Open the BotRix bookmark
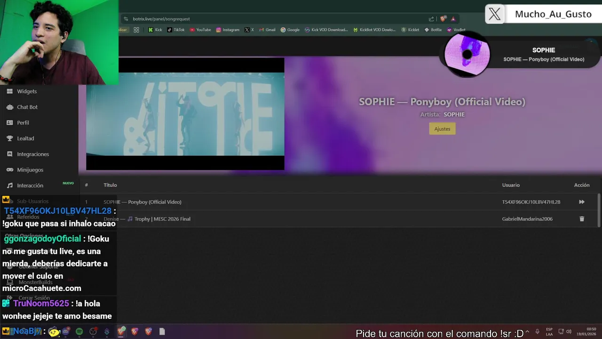Viewport: 602px width, 339px height. pos(433,30)
